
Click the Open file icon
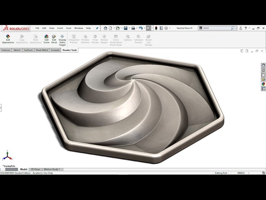point(118,28)
